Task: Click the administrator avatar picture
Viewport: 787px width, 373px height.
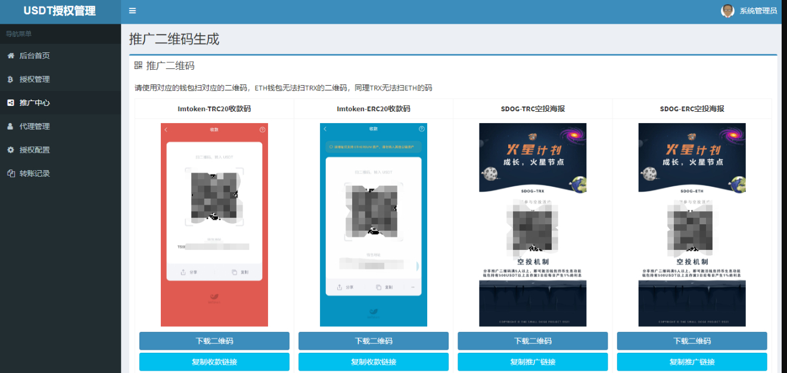Action: (727, 11)
